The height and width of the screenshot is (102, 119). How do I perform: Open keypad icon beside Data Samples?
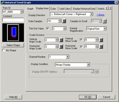tap(64, 21)
